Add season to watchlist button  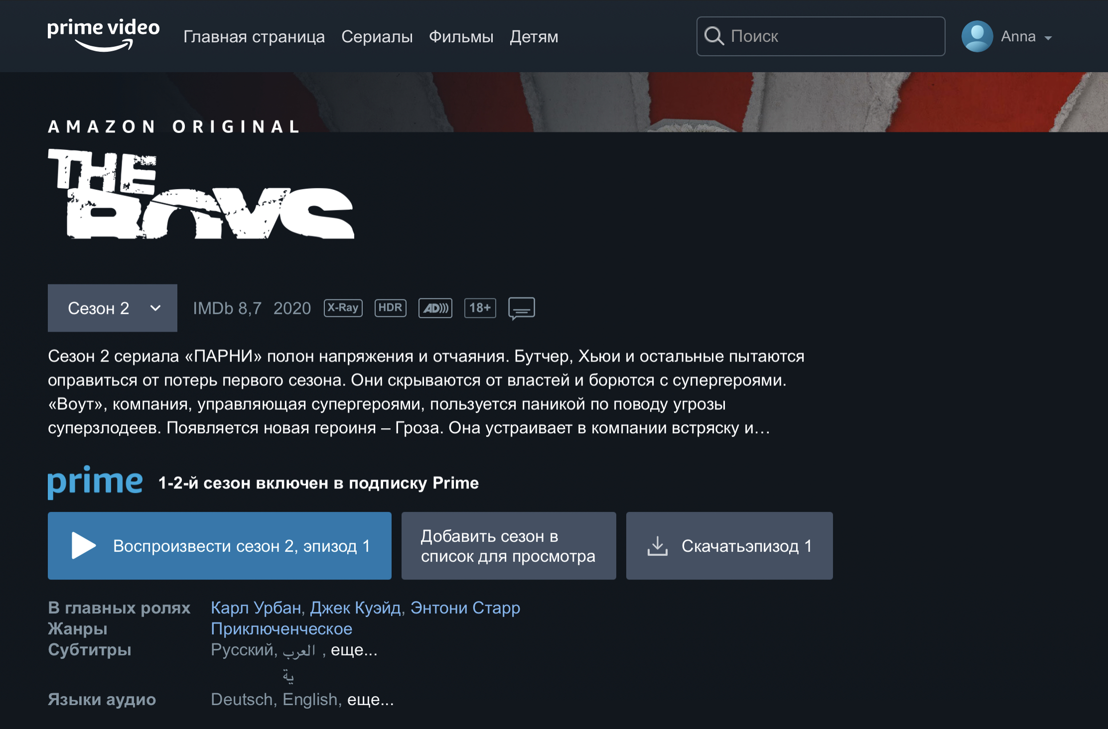click(x=508, y=546)
